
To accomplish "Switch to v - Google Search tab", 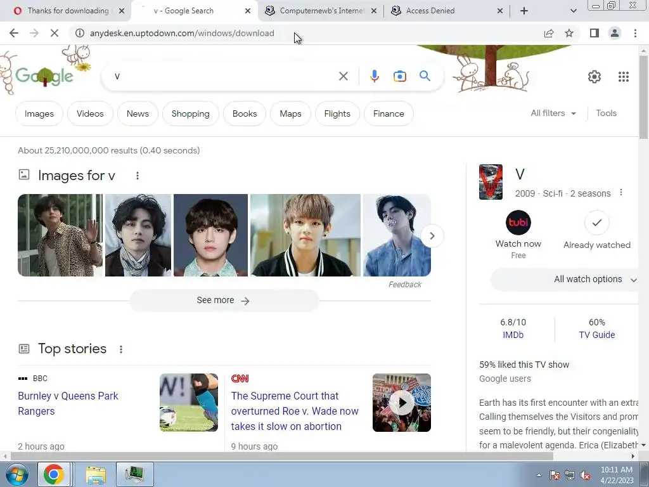I will (x=195, y=11).
